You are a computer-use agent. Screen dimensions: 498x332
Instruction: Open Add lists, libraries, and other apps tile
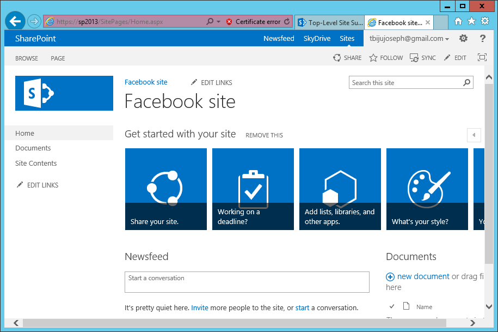(340, 189)
